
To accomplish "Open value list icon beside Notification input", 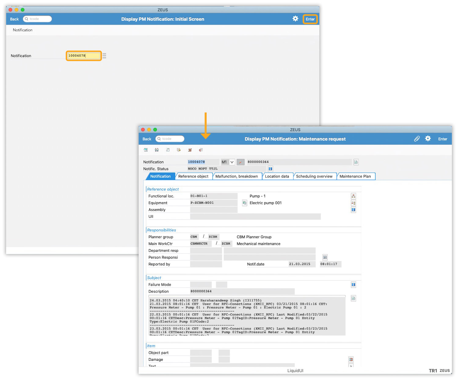I will click(104, 56).
